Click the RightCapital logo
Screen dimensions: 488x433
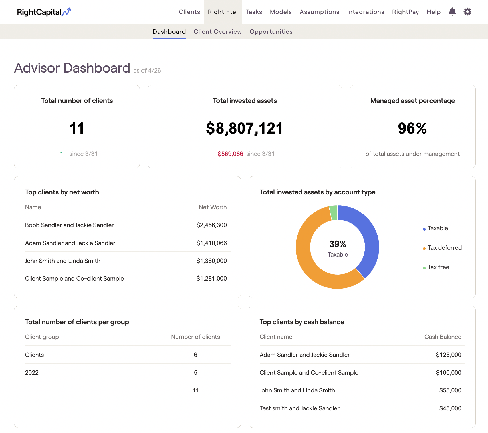coord(43,12)
